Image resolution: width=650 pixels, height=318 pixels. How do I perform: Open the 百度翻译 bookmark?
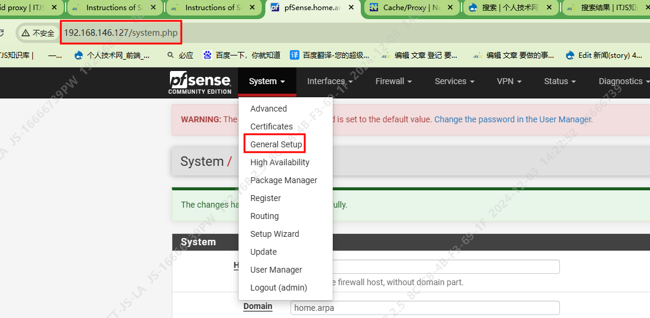pyautogui.click(x=330, y=55)
